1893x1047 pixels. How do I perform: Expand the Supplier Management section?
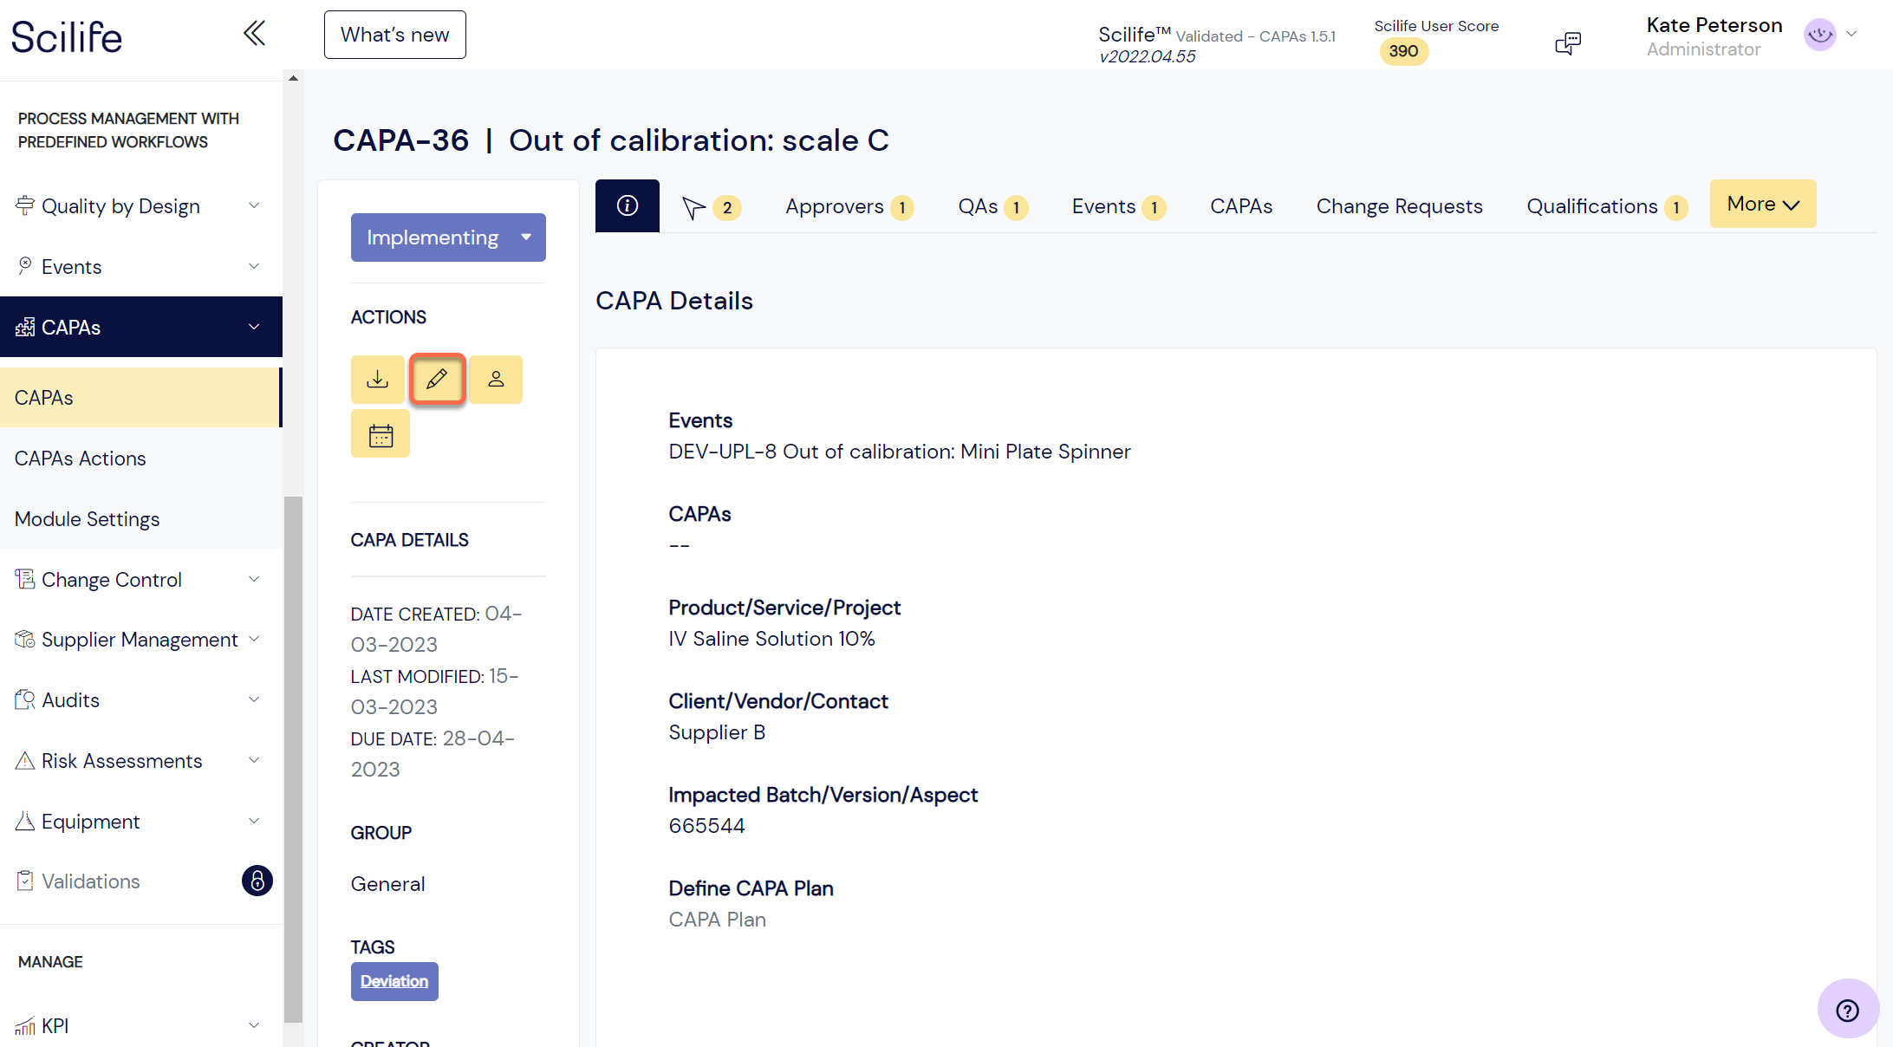click(x=253, y=639)
